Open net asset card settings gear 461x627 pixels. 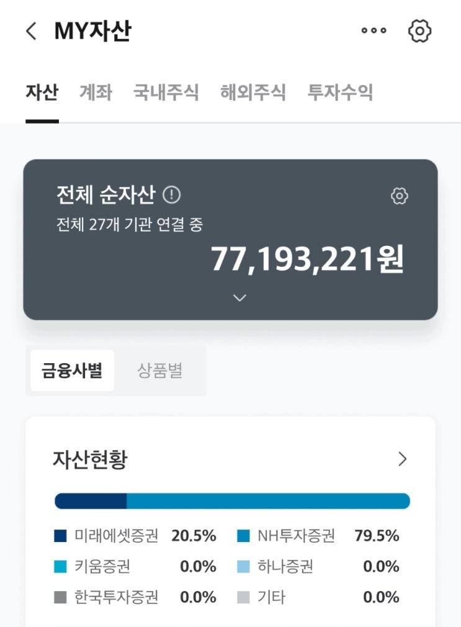pos(400,196)
